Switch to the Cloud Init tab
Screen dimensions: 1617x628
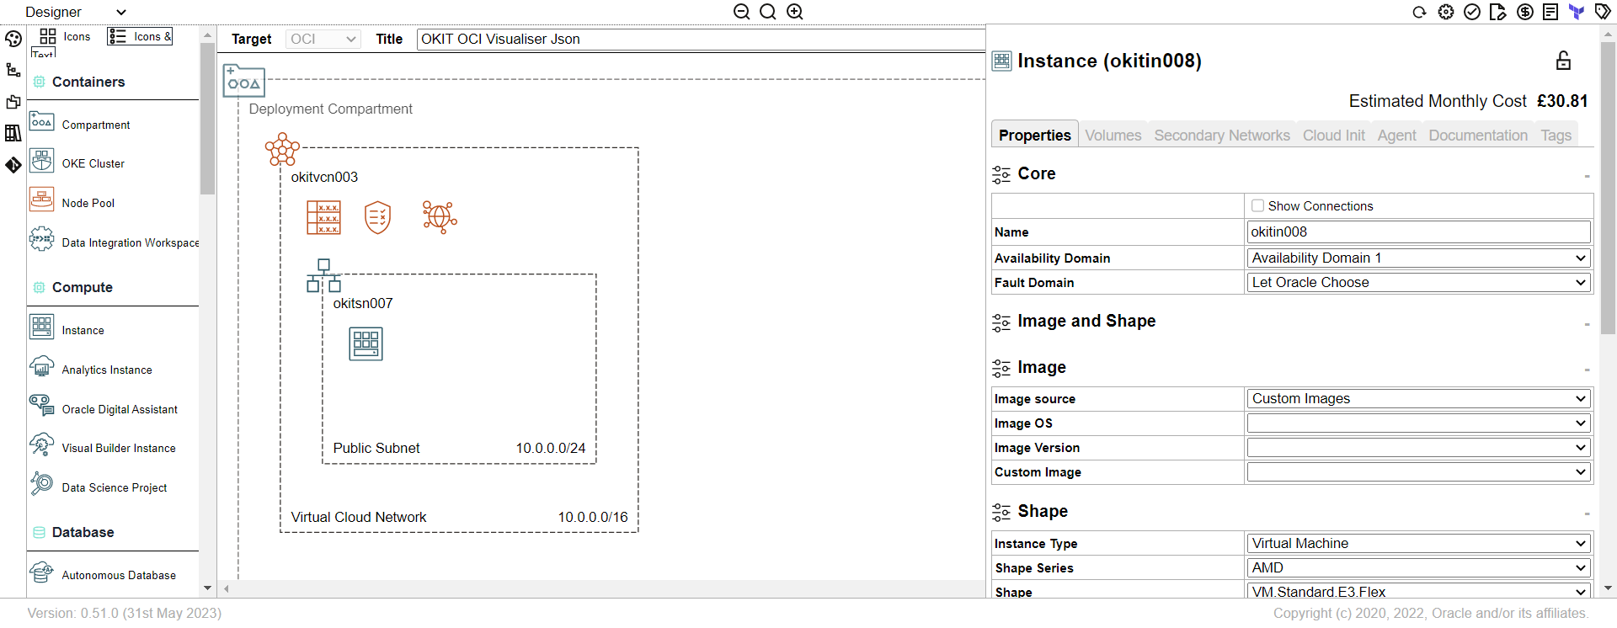tap(1334, 135)
